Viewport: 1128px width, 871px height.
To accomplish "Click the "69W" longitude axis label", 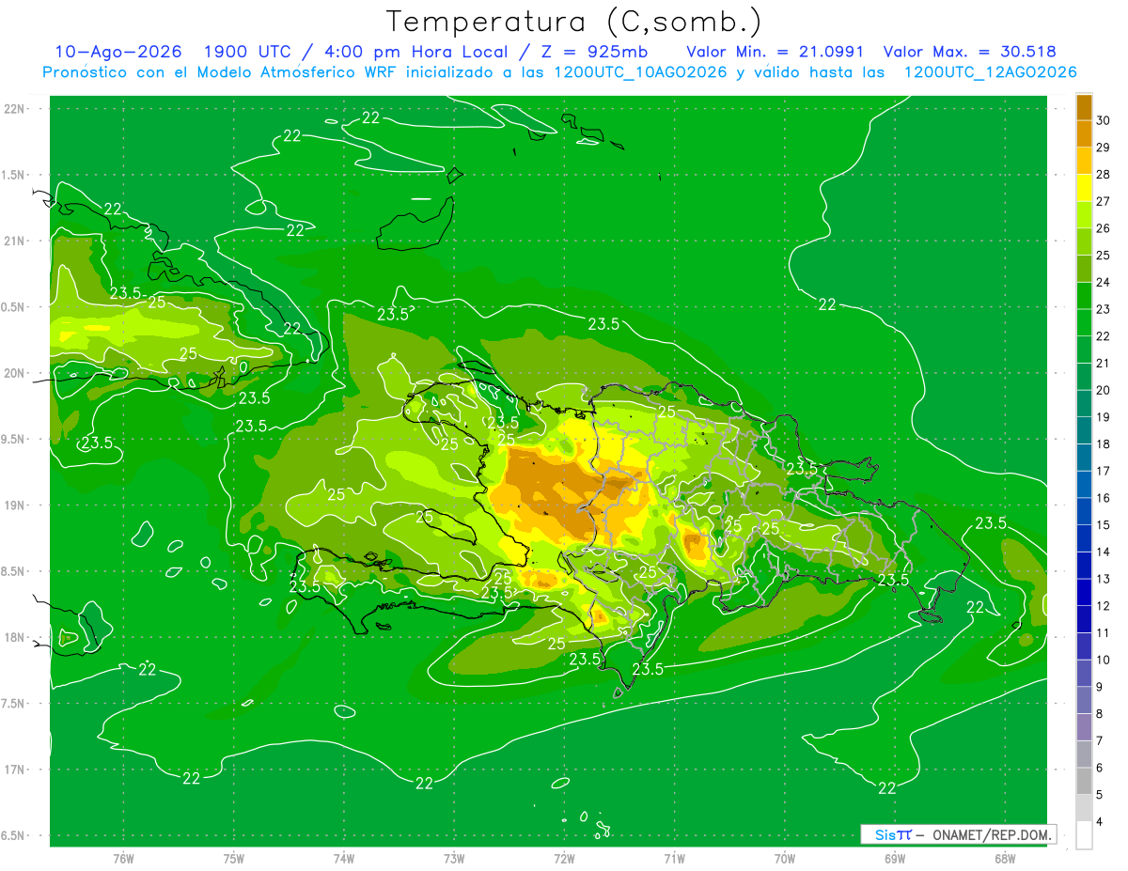I will (x=894, y=858).
